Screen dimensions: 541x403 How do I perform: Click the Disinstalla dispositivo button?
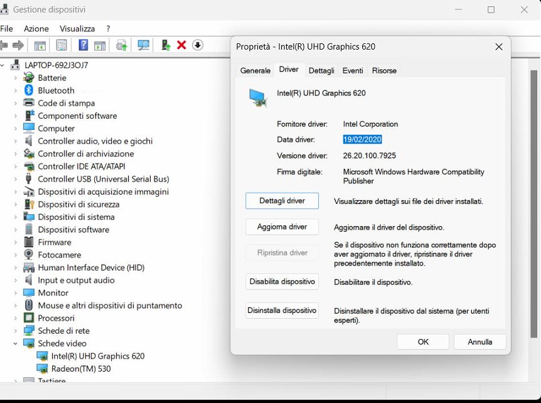pyautogui.click(x=282, y=310)
